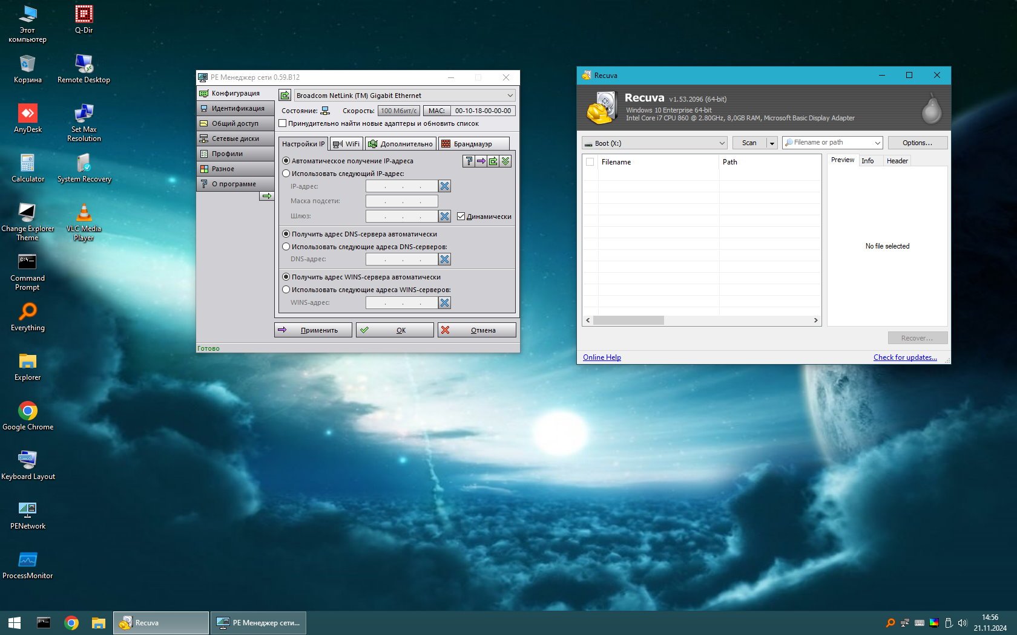Clear the IP address field icon
Viewport: 1017px width, 635px height.
point(444,186)
